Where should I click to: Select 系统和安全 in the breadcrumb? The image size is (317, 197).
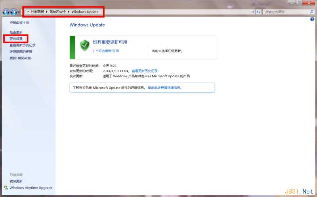(x=57, y=12)
